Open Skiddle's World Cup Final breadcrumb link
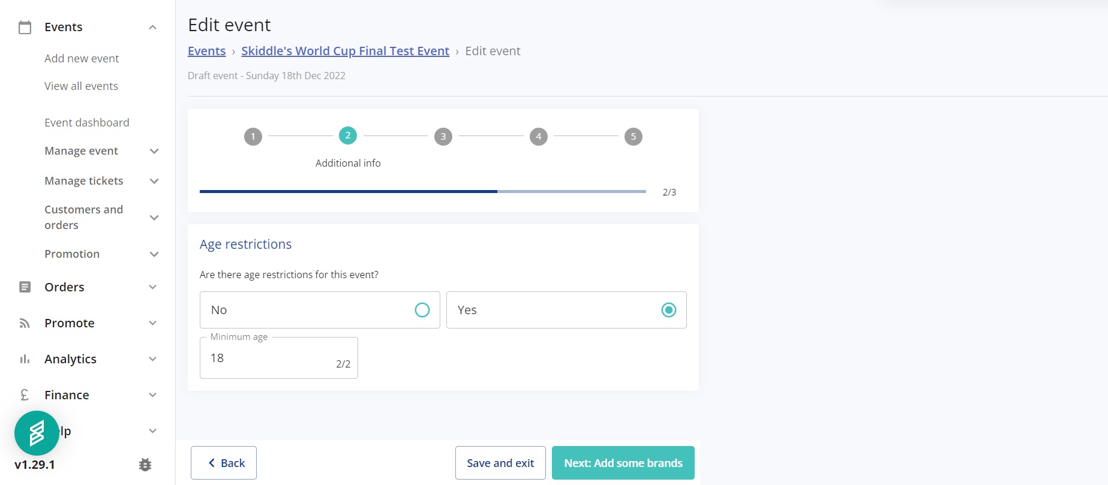This screenshot has width=1108, height=485. (345, 51)
